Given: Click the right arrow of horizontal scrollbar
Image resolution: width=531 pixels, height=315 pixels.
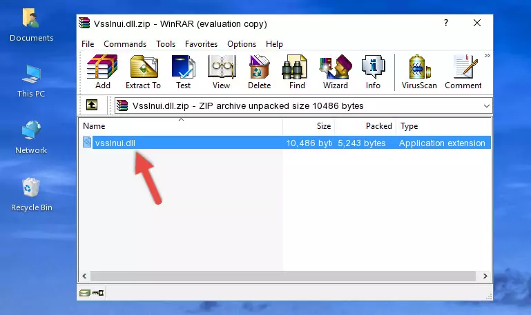Looking at the screenshot, I should click(x=485, y=276).
